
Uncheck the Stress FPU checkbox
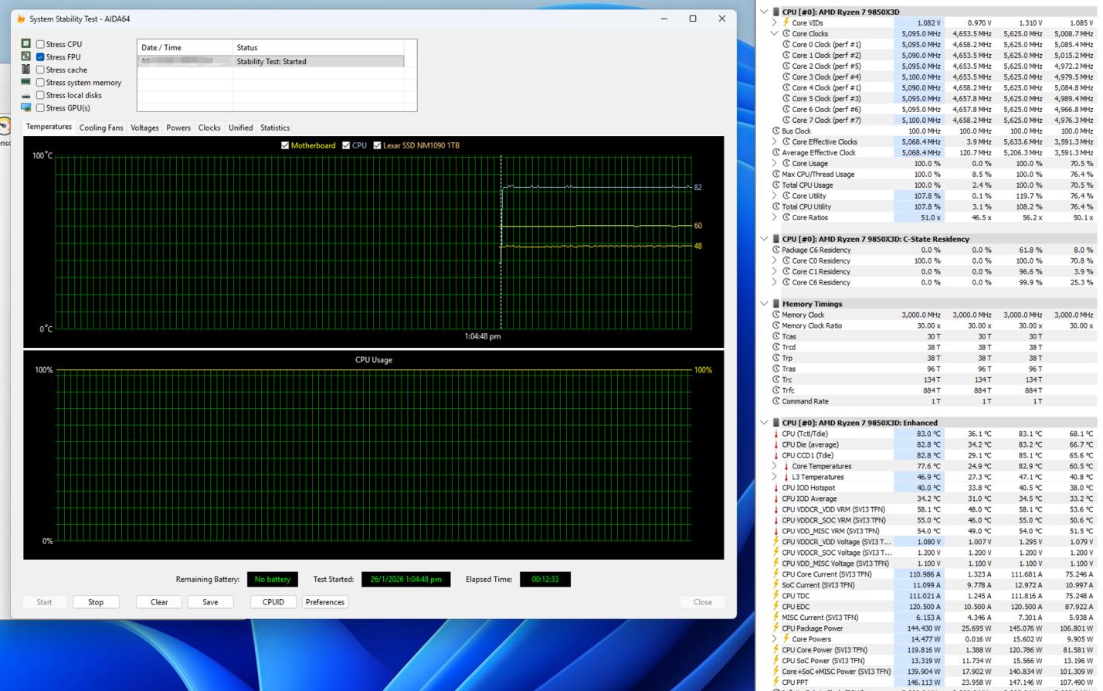40,56
